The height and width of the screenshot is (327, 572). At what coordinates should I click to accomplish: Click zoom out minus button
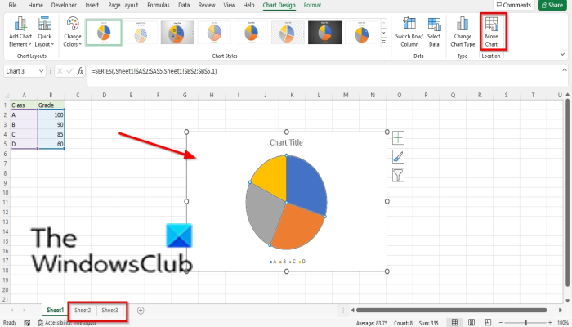[501, 323]
